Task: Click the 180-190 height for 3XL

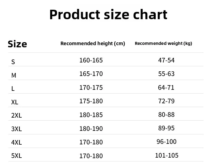Action: coord(91,129)
